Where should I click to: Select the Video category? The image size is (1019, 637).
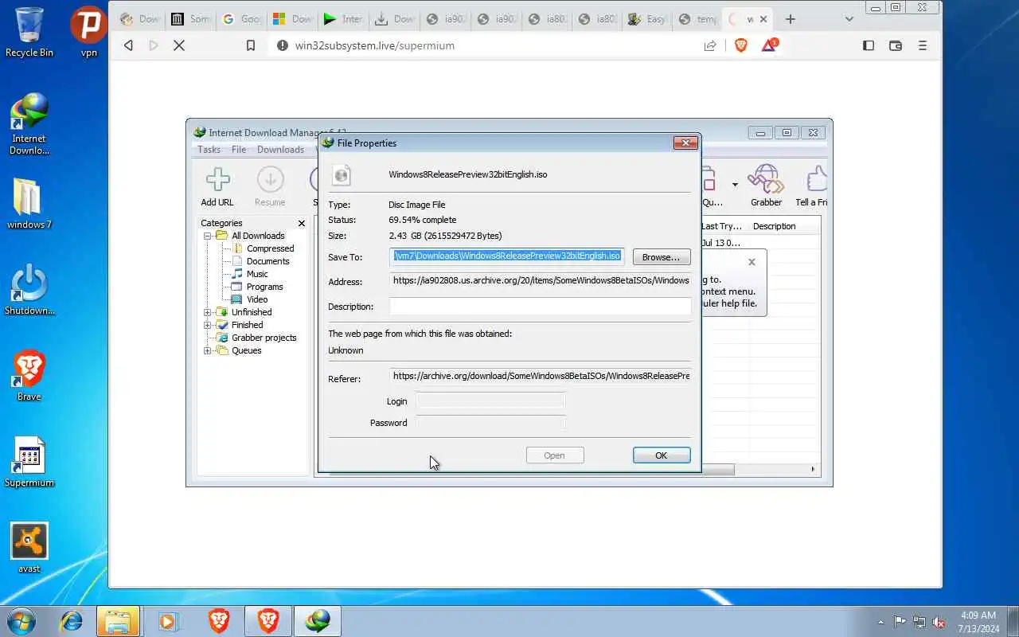coord(257,299)
